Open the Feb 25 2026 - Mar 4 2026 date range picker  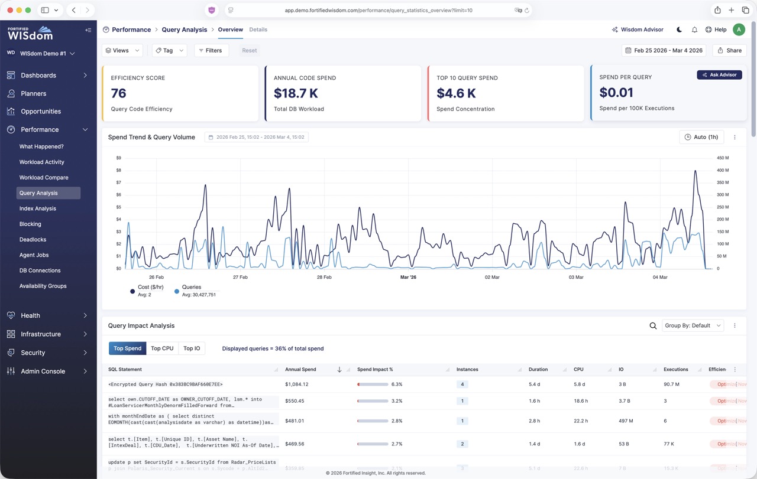pos(664,50)
